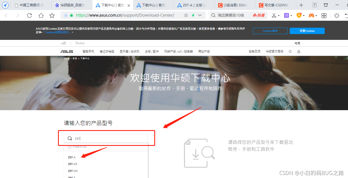Expand the game controller dropdown arrow
348x178 pixels.
[x=316, y=16]
